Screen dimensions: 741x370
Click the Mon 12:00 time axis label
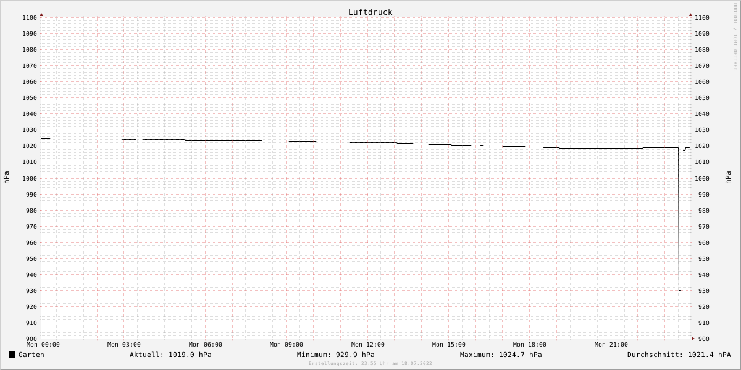click(368, 345)
